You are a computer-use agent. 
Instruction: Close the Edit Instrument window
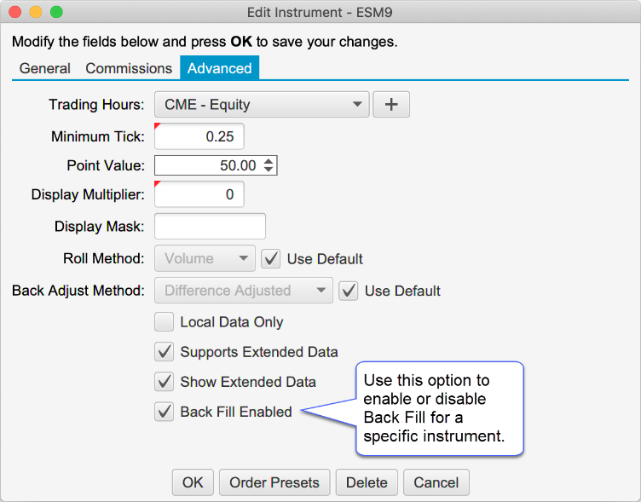[x=16, y=13]
